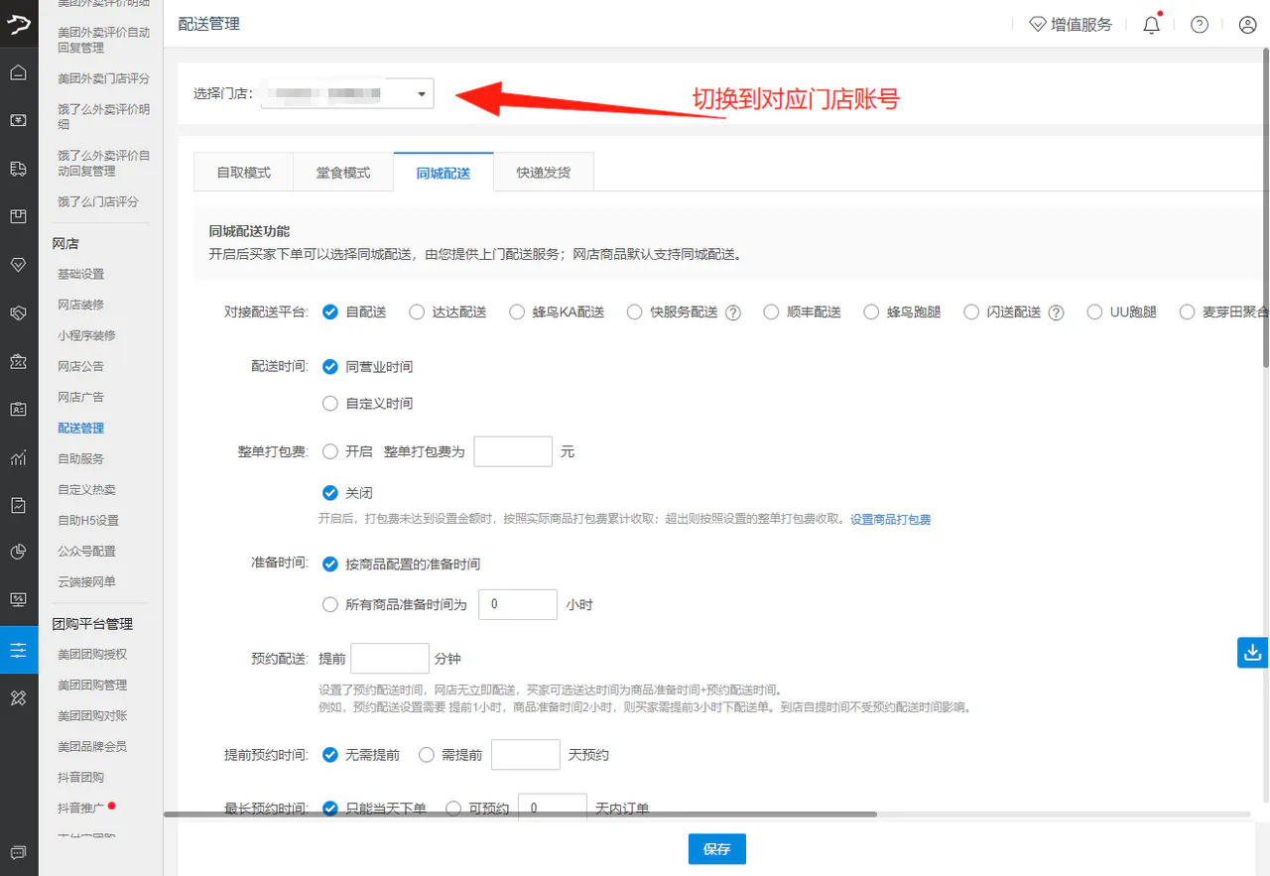Click the horizontal scrollbar below the form

tap(520, 814)
